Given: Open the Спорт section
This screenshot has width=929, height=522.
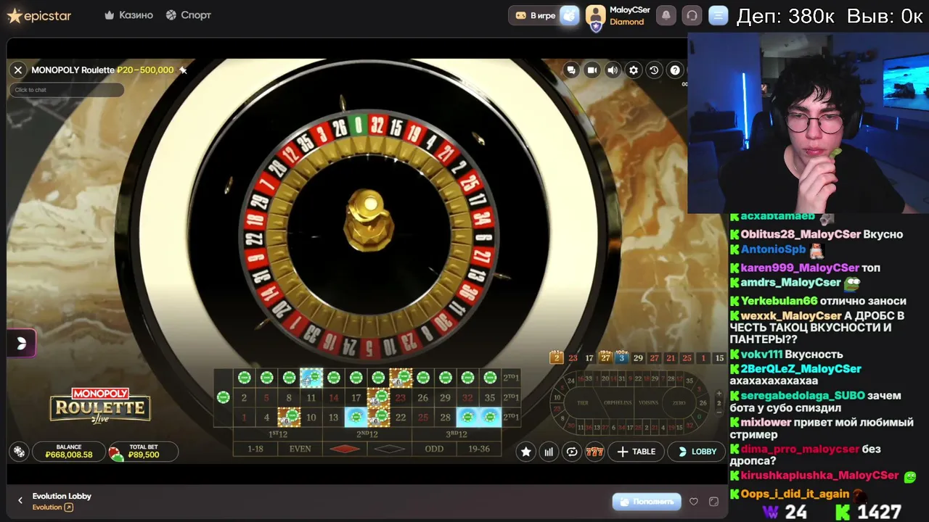Looking at the screenshot, I should pos(188,15).
